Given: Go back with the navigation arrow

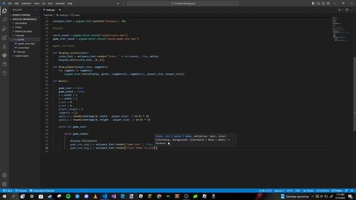Looking at the screenshot, I should pos(118,3).
